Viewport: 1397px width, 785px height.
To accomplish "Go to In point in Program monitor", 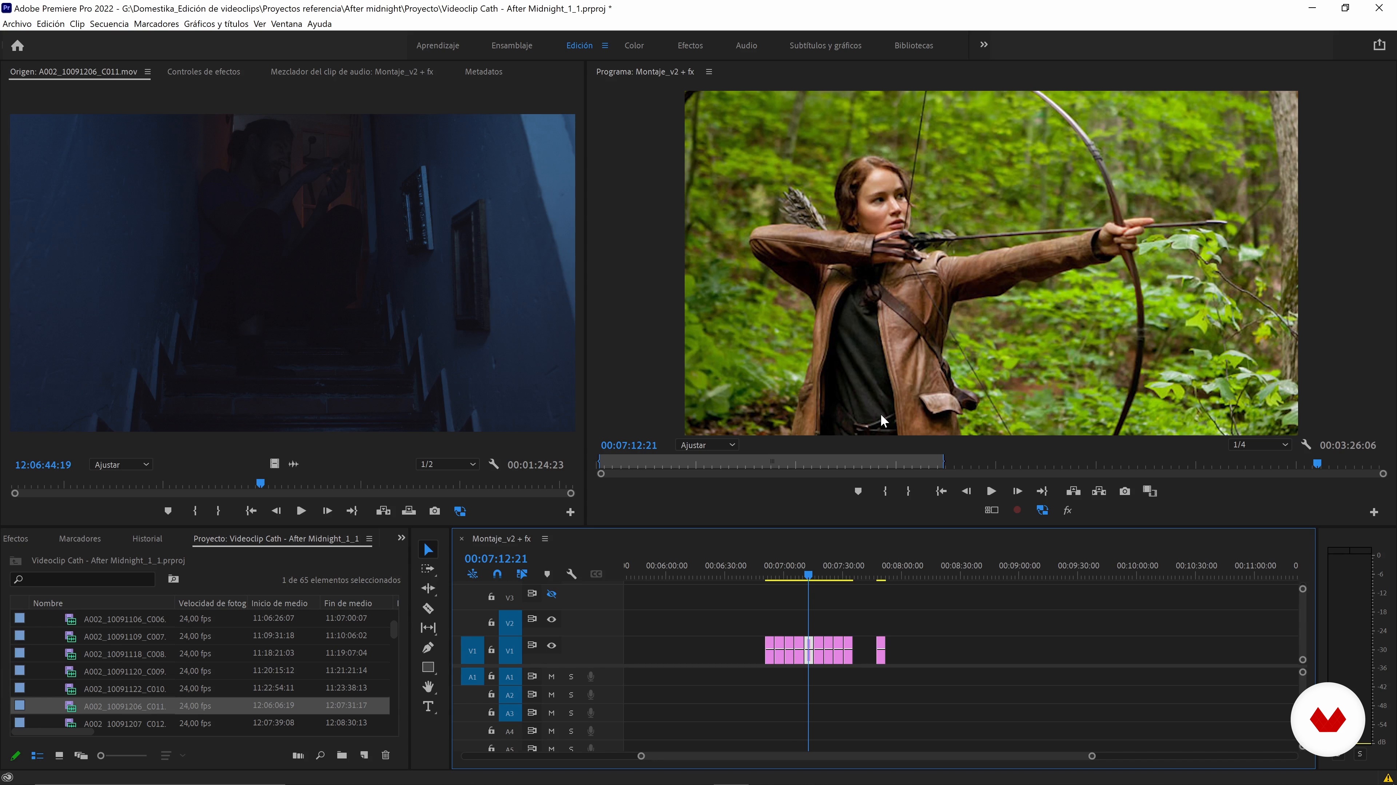I will click(x=941, y=491).
